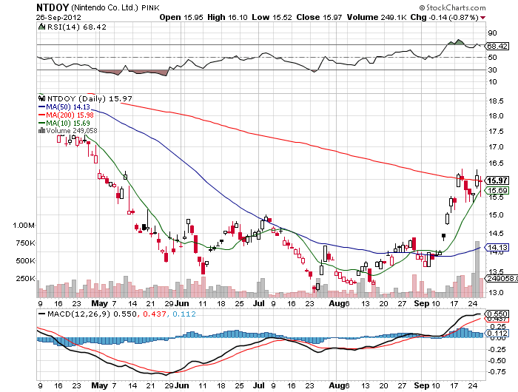Click the 249058 volume axis tag

pyautogui.click(x=501, y=278)
